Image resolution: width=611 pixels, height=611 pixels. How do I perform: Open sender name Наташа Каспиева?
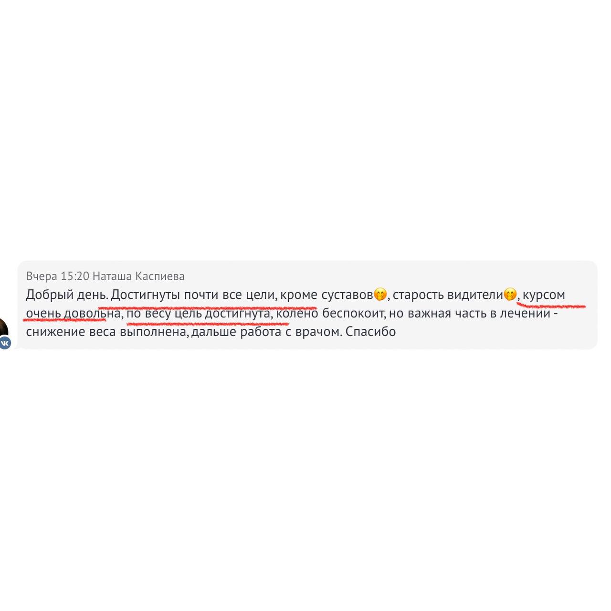[x=138, y=276]
